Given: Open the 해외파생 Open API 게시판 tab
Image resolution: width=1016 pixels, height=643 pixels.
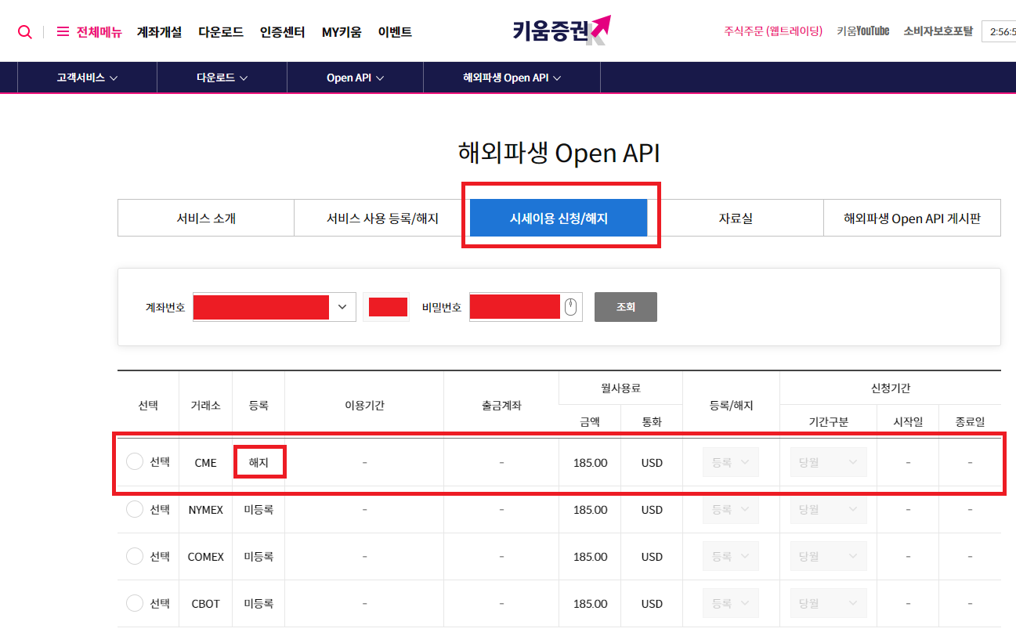Looking at the screenshot, I should pyautogui.click(x=912, y=219).
